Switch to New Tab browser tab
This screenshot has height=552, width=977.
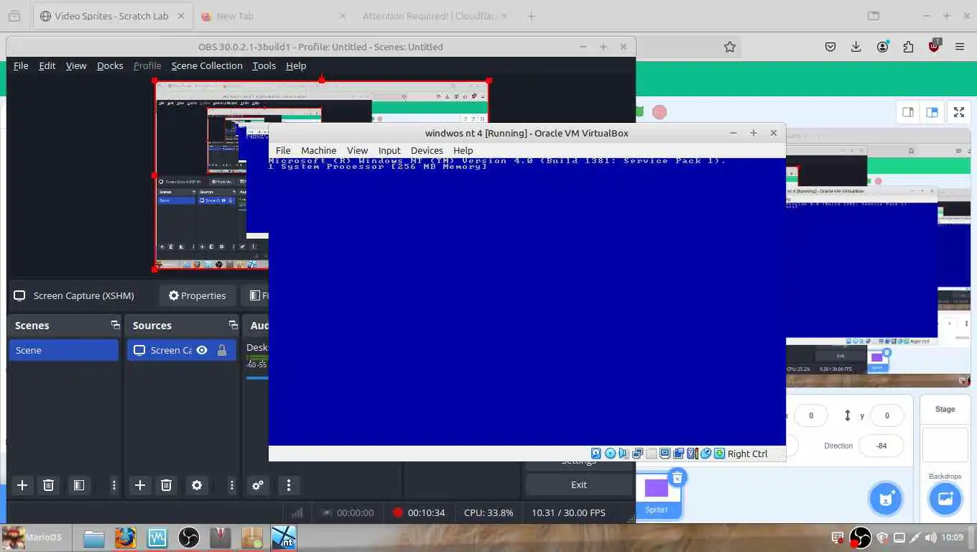pos(273,16)
